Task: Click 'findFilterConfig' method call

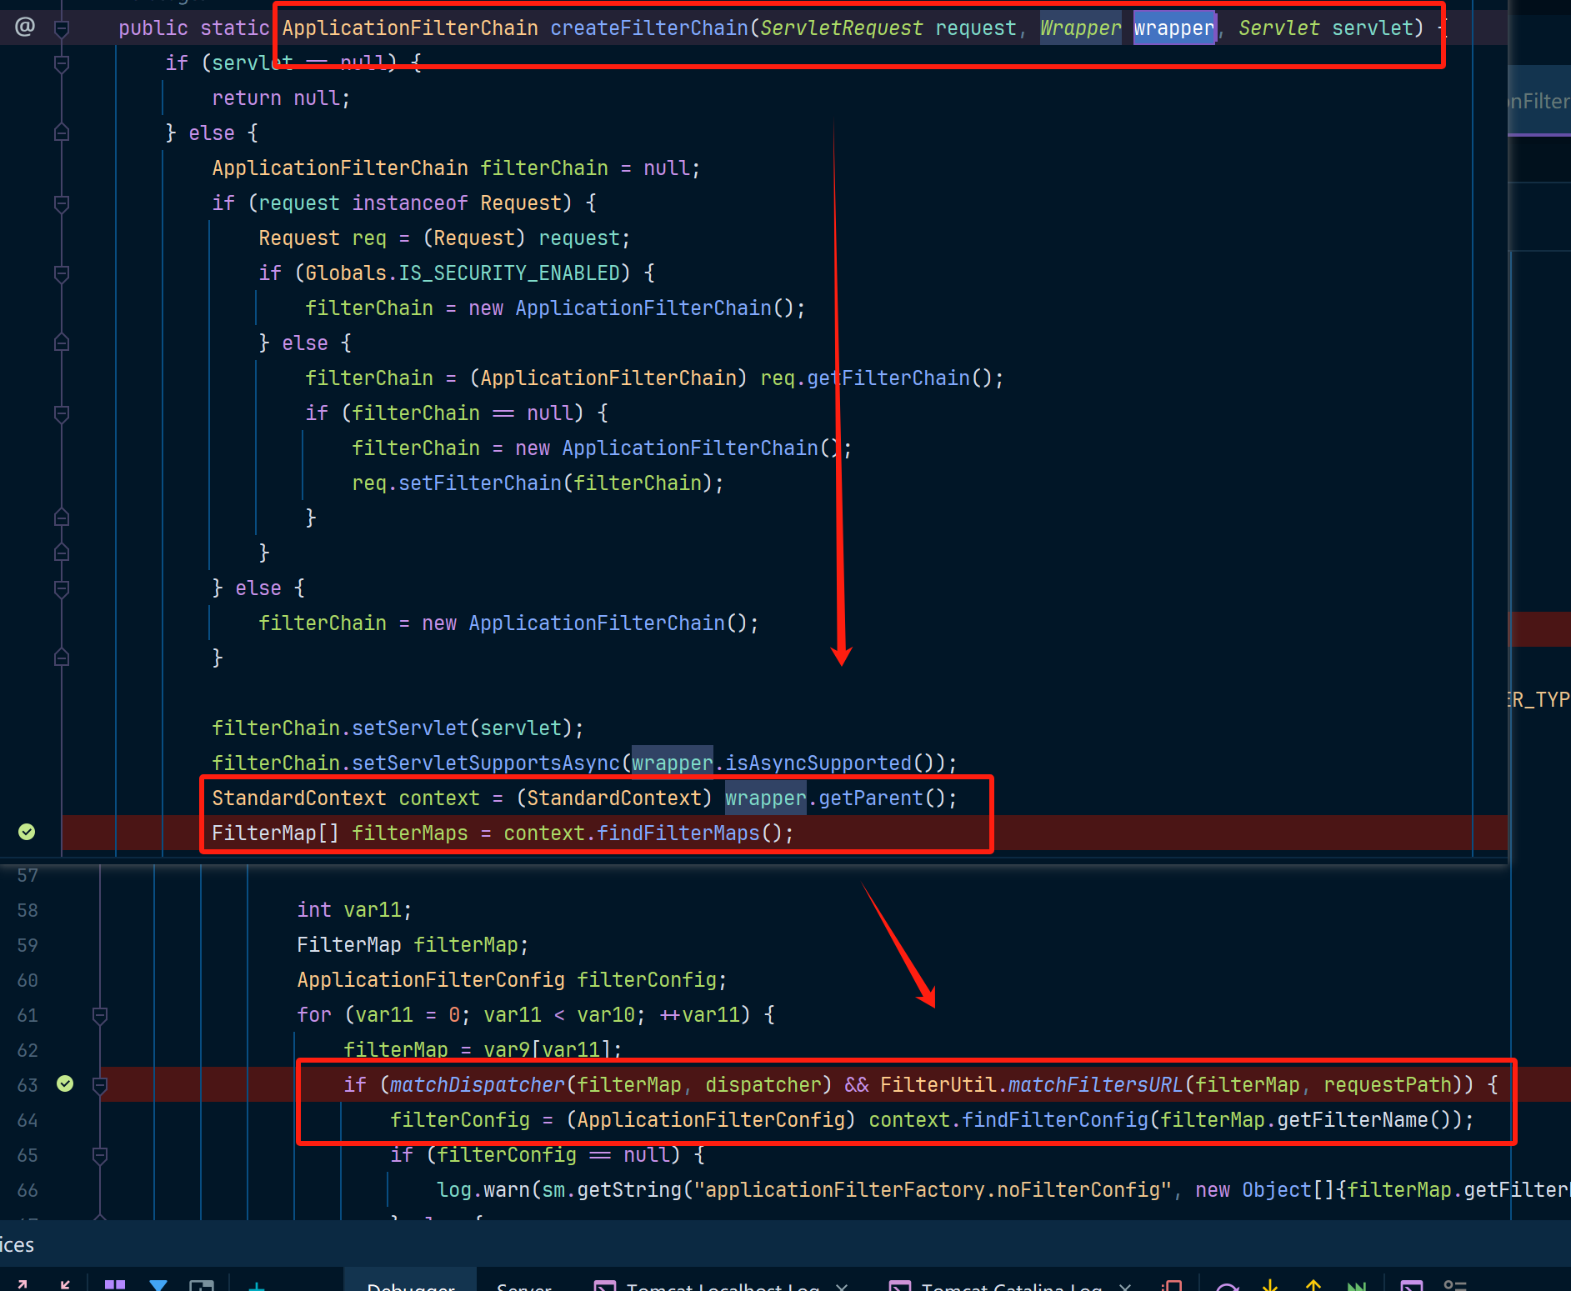Action: [x=1055, y=1119]
